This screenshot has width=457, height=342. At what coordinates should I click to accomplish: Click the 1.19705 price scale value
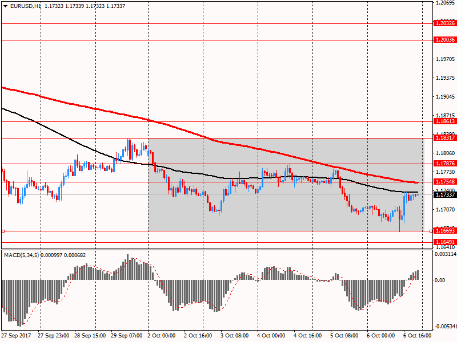(x=445, y=59)
